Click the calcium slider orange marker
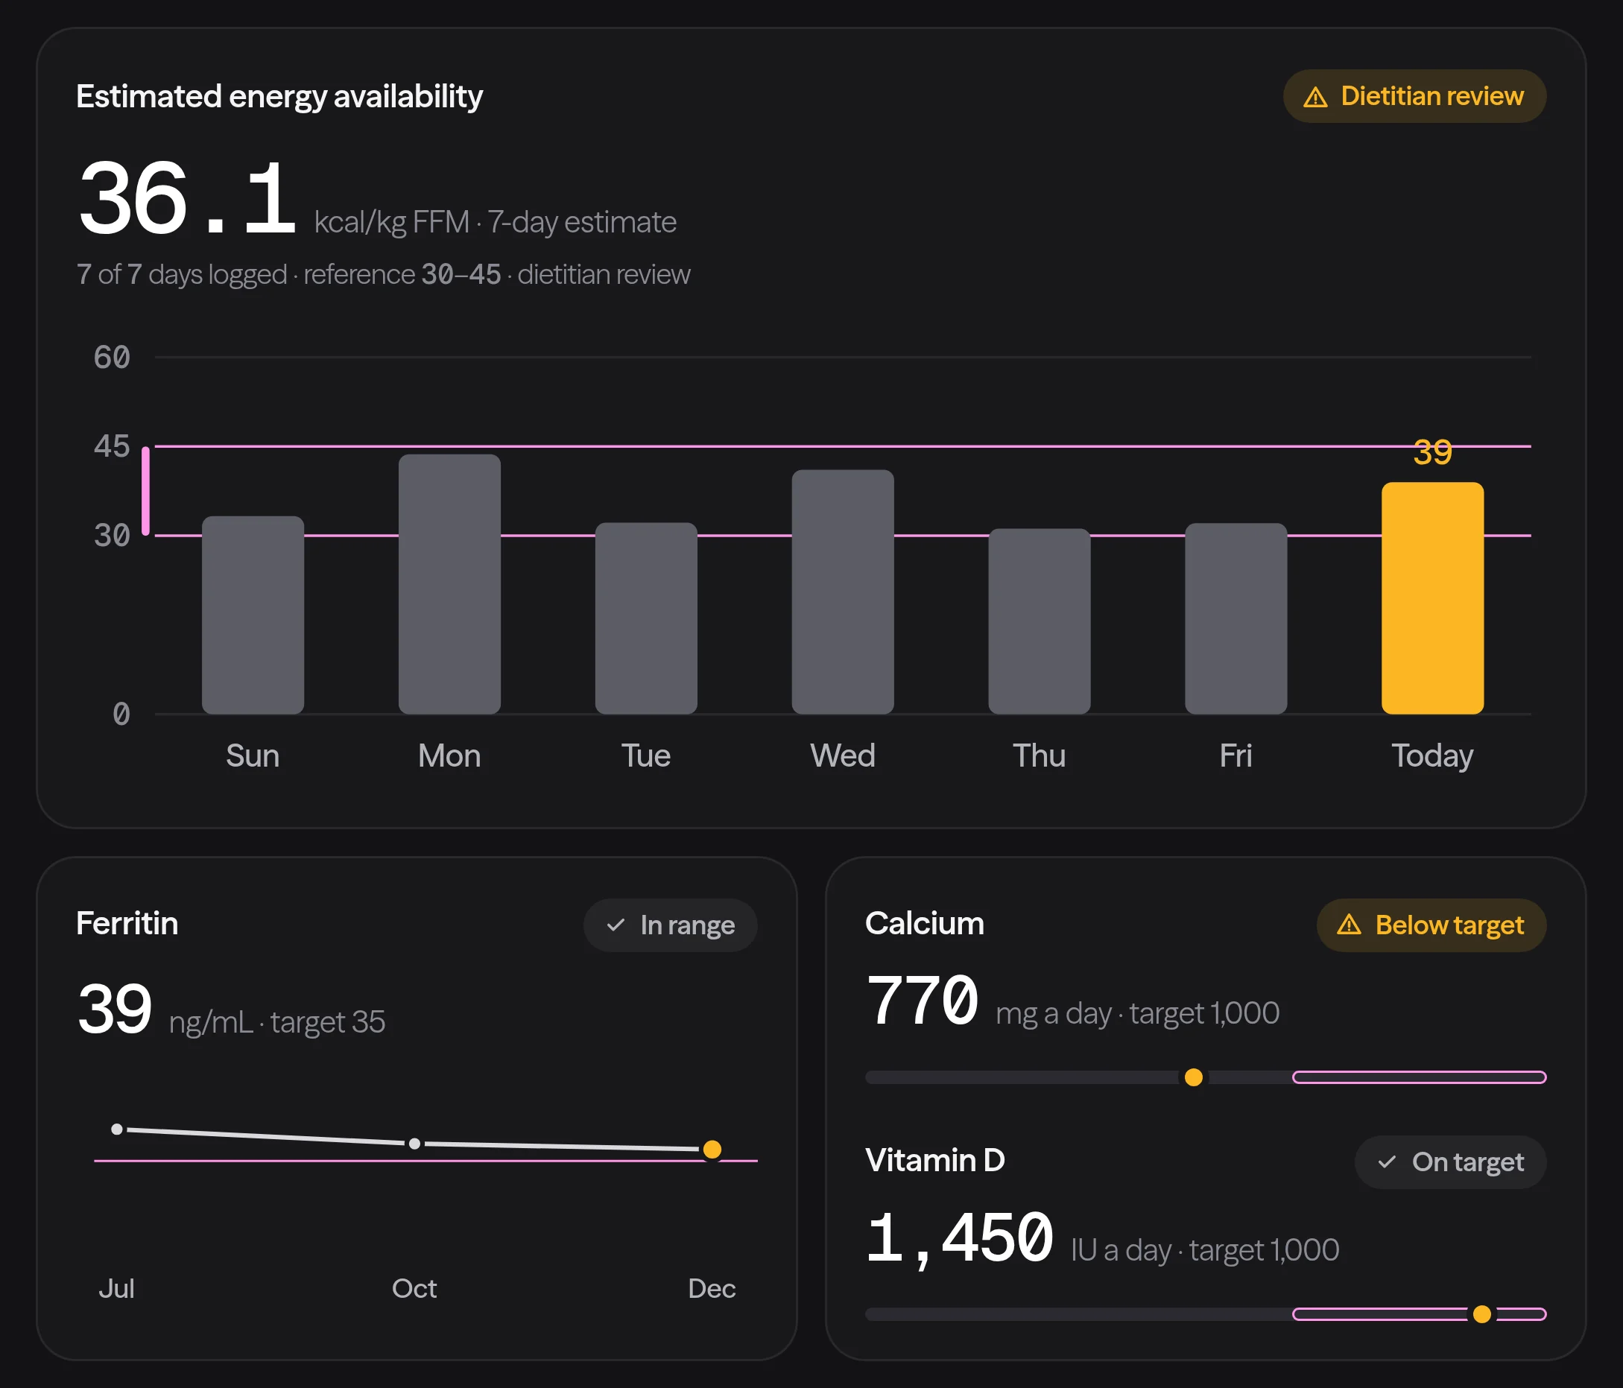This screenshot has height=1388, width=1623. tap(1193, 1077)
